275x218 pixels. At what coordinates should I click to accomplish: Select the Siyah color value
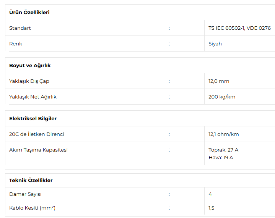tap(215, 44)
